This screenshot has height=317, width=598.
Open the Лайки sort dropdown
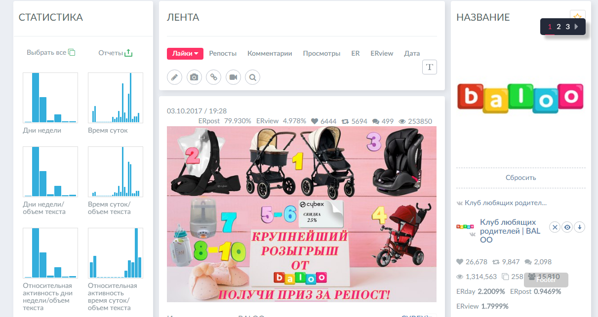185,54
